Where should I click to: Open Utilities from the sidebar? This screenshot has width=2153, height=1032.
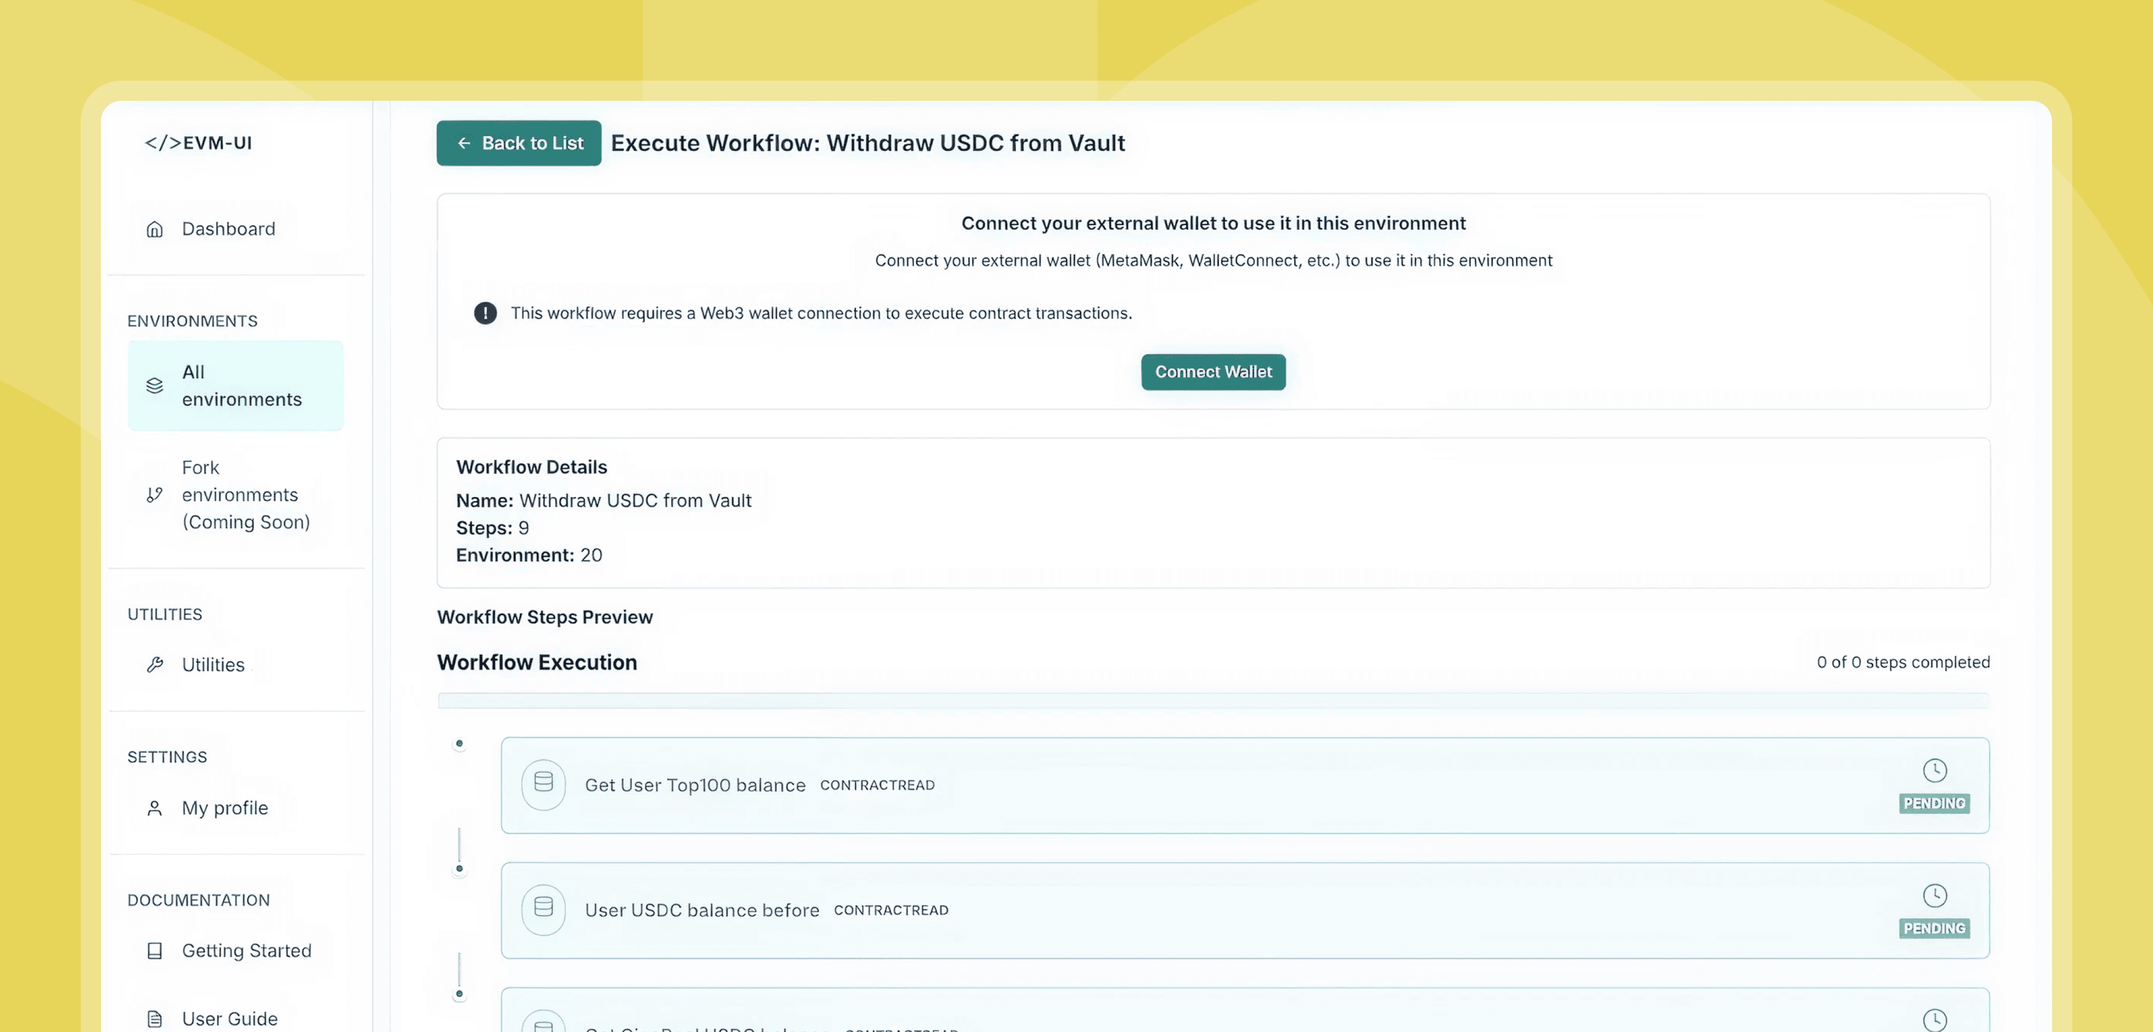click(213, 664)
